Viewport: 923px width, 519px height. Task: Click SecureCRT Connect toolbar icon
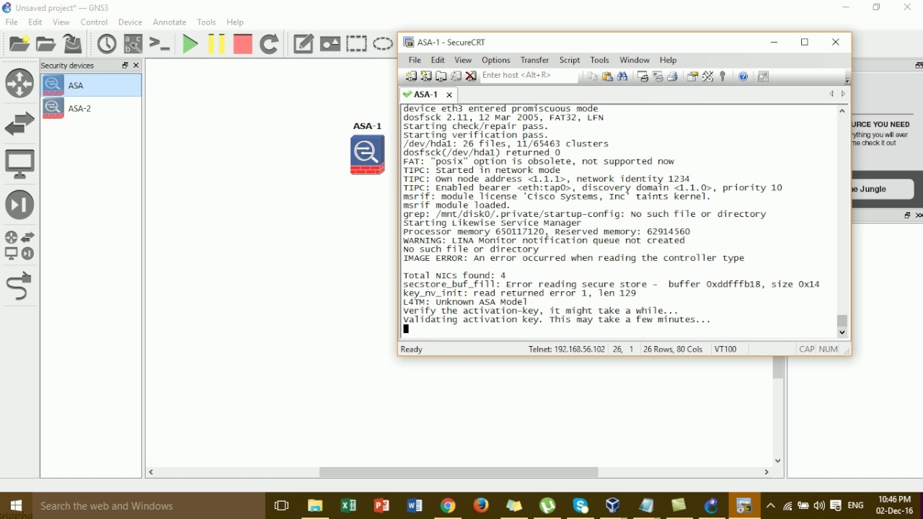point(411,76)
